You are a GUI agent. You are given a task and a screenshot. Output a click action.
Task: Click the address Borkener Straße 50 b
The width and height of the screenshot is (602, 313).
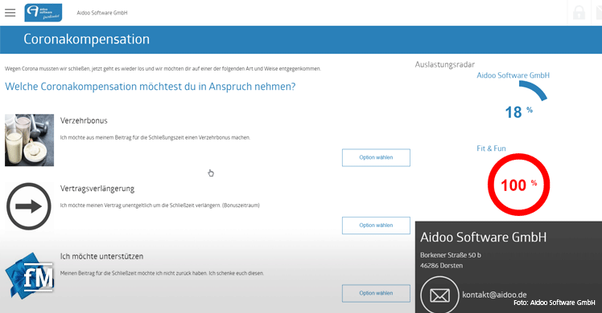pyautogui.click(x=451, y=255)
